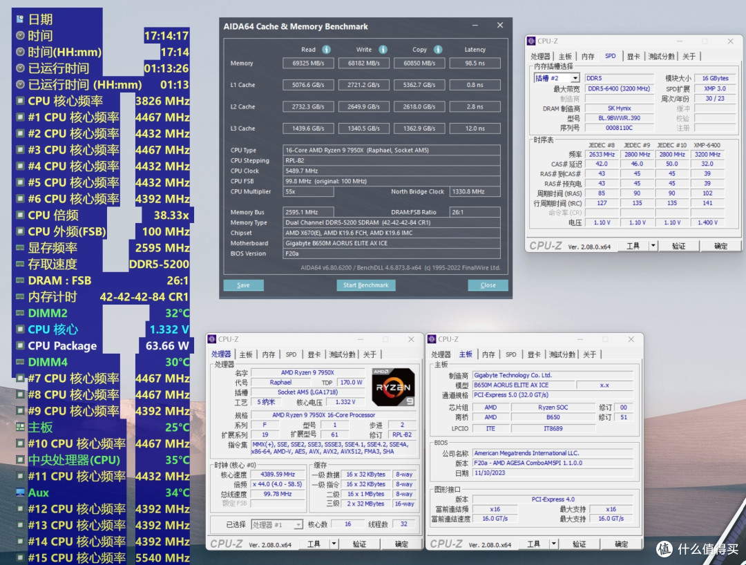Click the clock icon beside 已运行时间

click(x=20, y=68)
